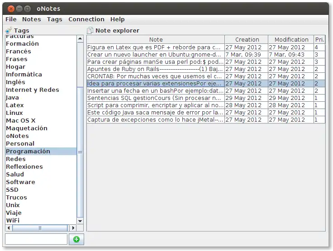Screen dimensions: 333x251
Task: Select the Informática tag
Action: [41, 74]
